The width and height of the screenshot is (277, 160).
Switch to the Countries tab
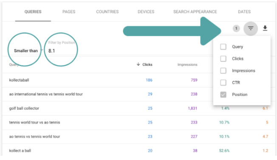(x=107, y=12)
